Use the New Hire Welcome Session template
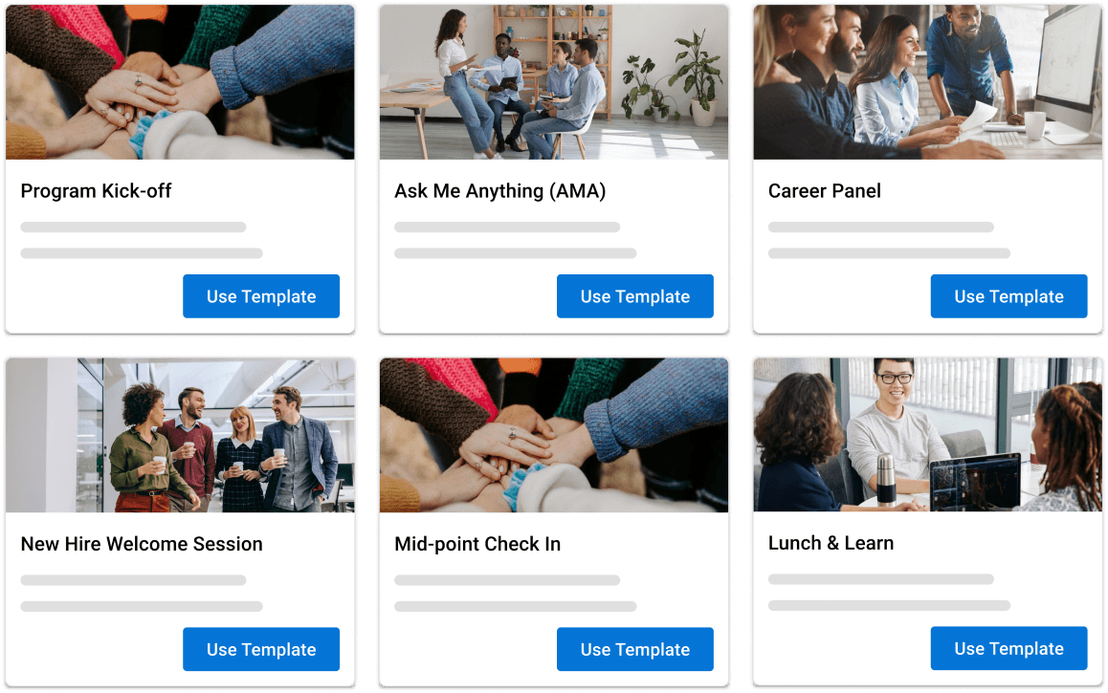This screenshot has width=1108, height=693. tap(261, 649)
